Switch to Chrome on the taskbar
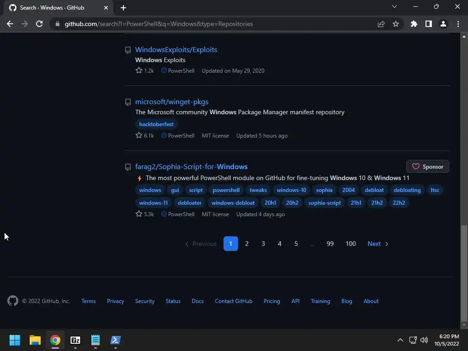Viewport: 468px width, 351px height. pyautogui.click(x=55, y=340)
